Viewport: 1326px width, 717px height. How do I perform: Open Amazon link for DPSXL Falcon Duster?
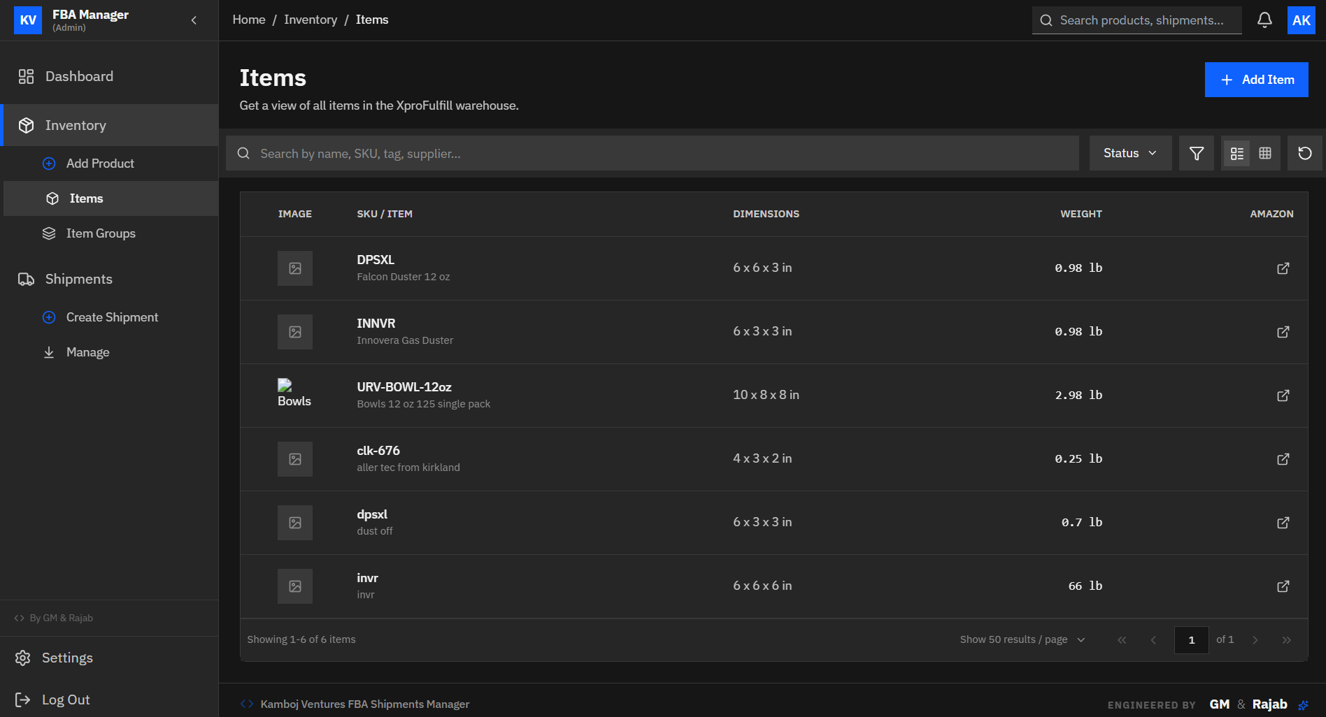tap(1283, 268)
